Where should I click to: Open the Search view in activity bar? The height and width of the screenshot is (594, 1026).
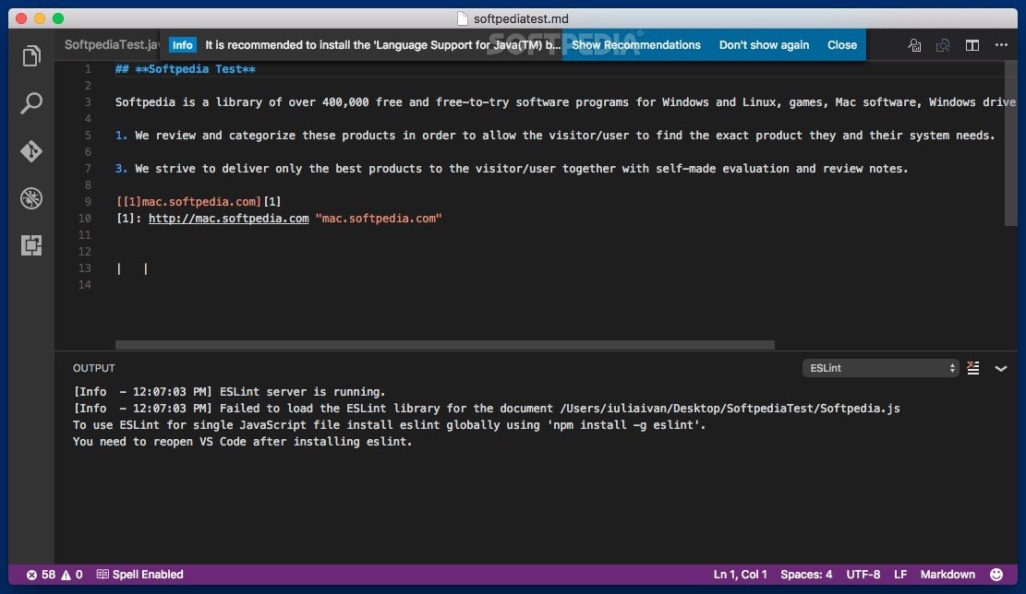point(31,103)
